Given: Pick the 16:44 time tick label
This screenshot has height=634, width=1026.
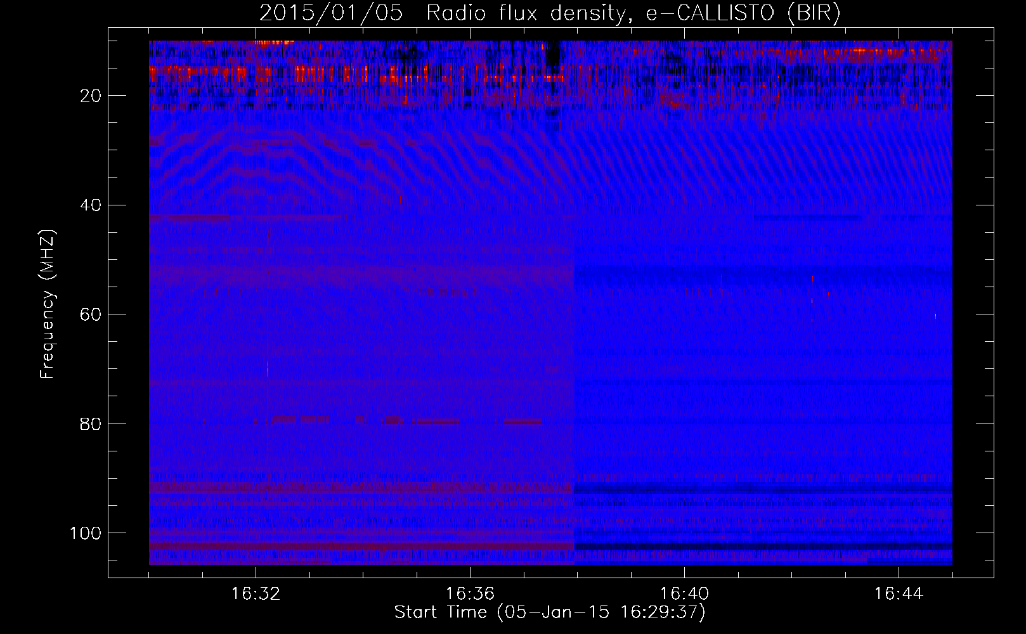Looking at the screenshot, I should point(899,593).
